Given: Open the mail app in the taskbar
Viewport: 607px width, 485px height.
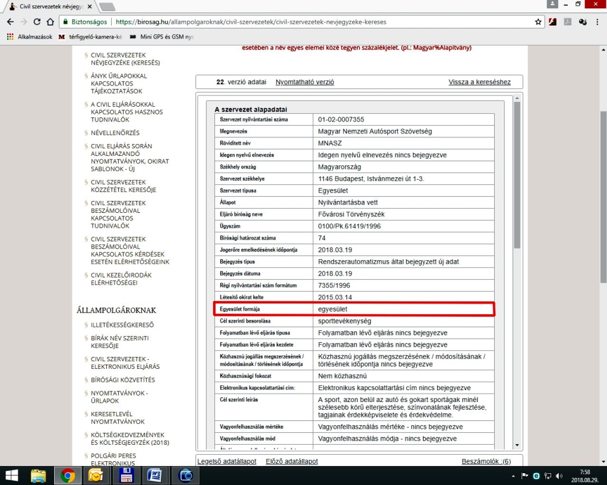Looking at the screenshot, I should [95, 476].
